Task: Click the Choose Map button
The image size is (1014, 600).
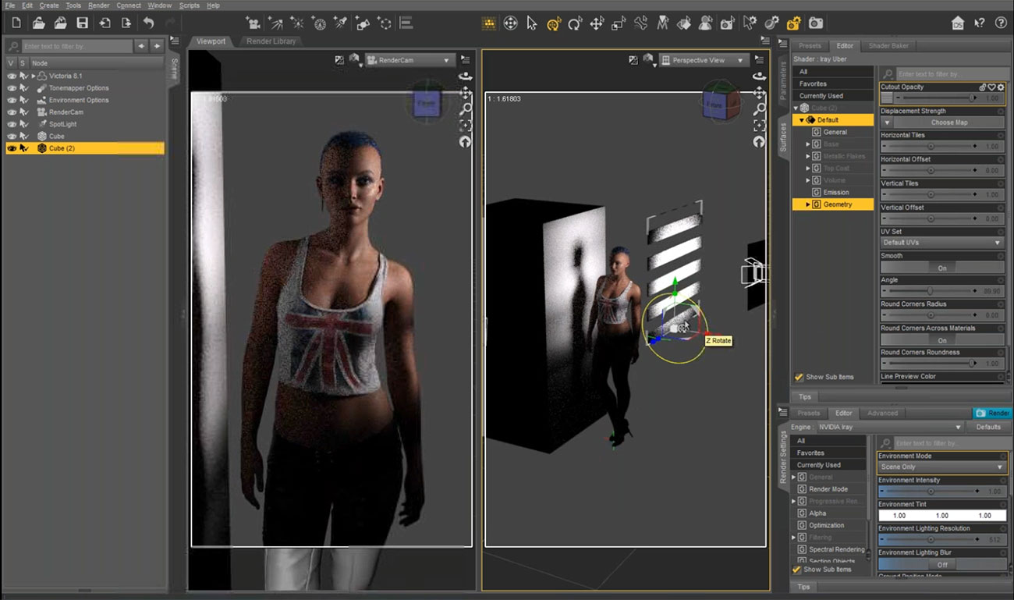Action: pos(948,122)
